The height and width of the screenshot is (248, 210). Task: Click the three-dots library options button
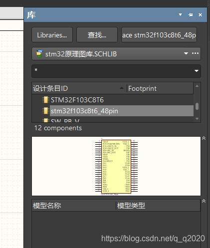tap(195, 53)
